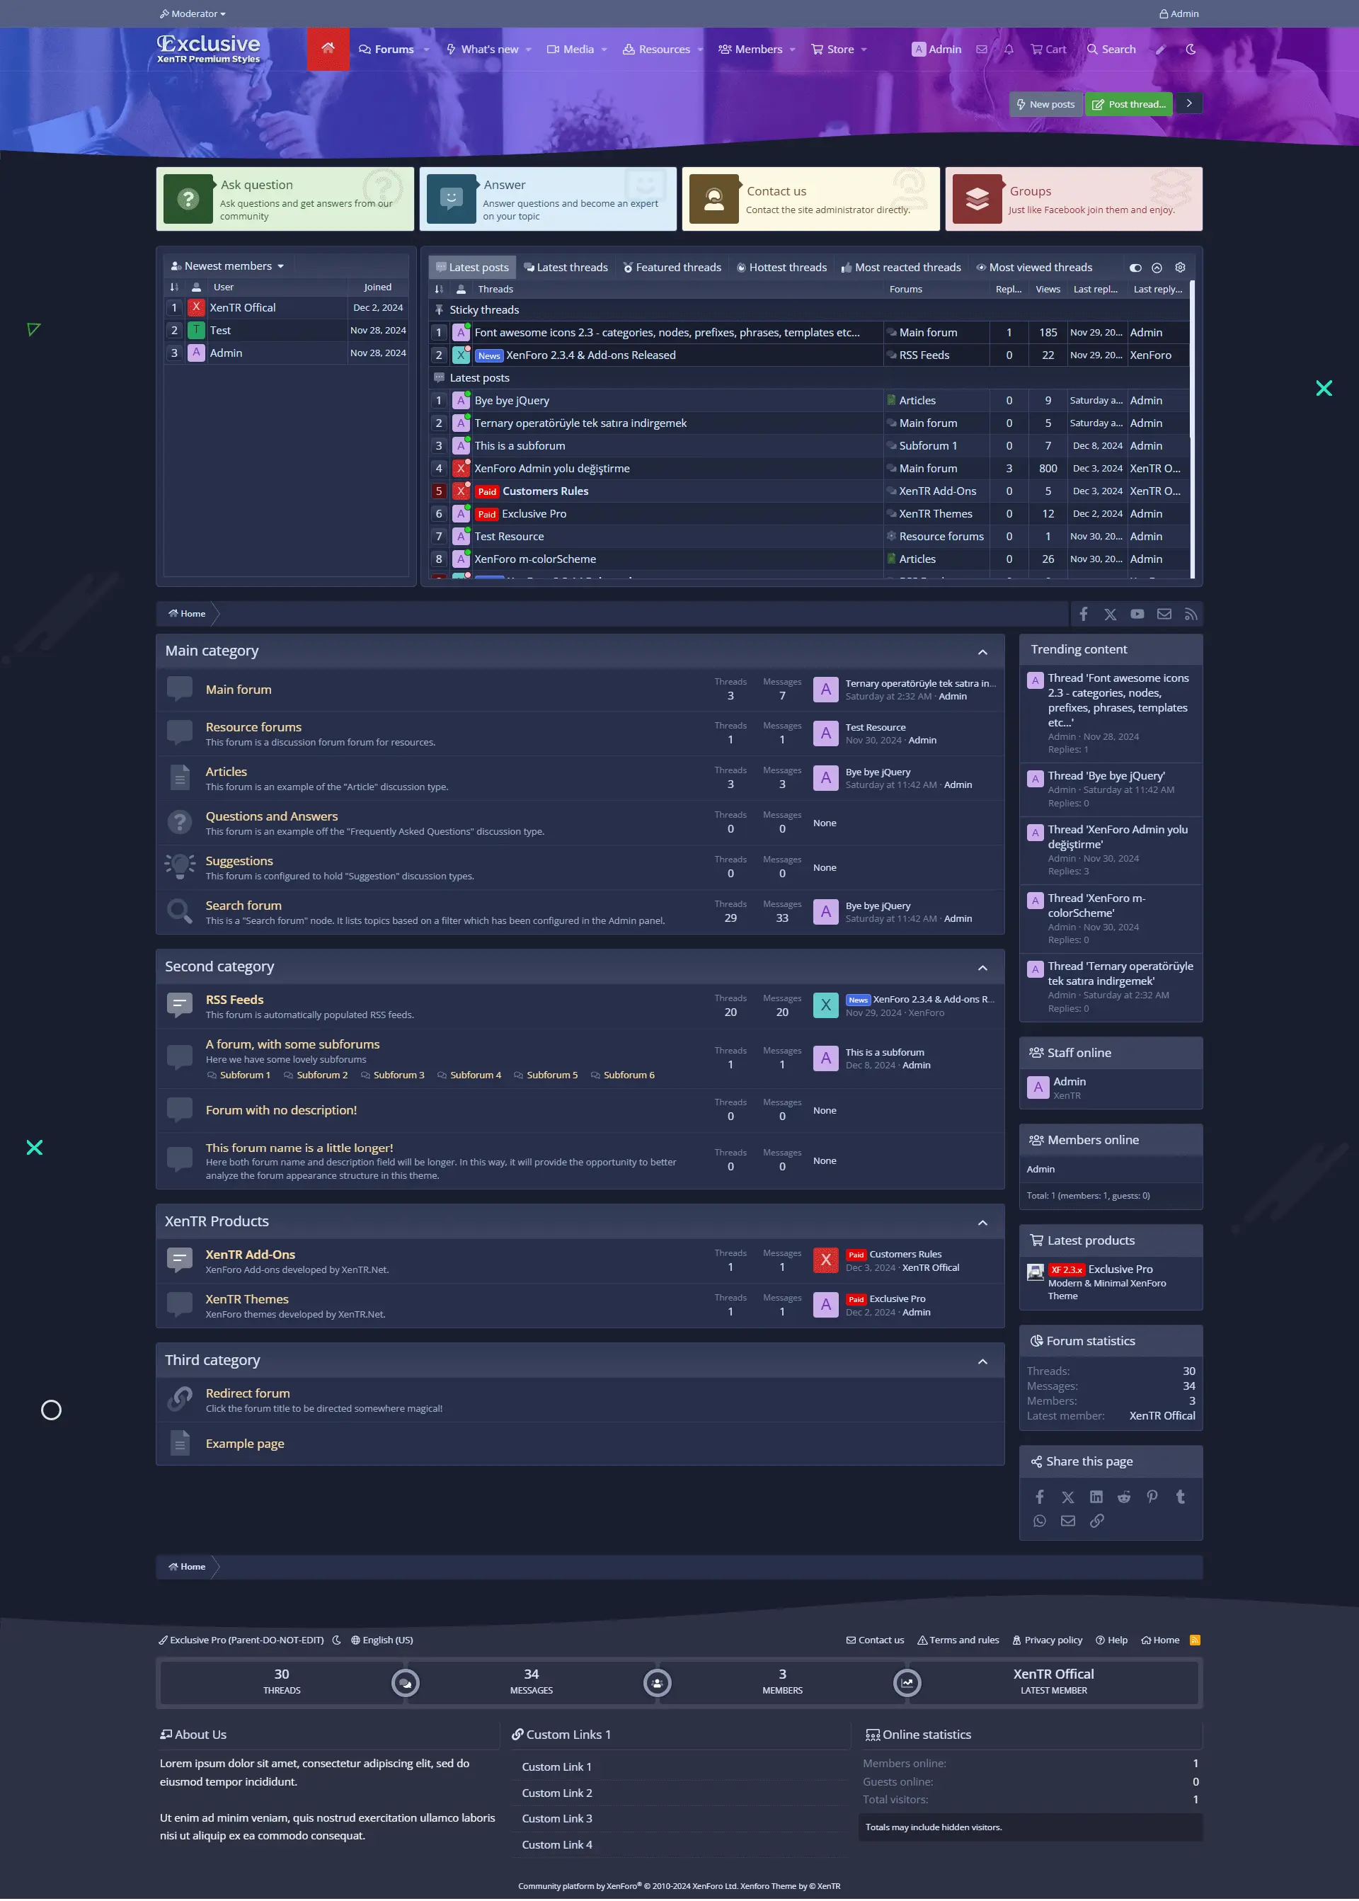Expand the Newest members dropdown
Viewport: 1359px width, 1901px height.
(228, 266)
